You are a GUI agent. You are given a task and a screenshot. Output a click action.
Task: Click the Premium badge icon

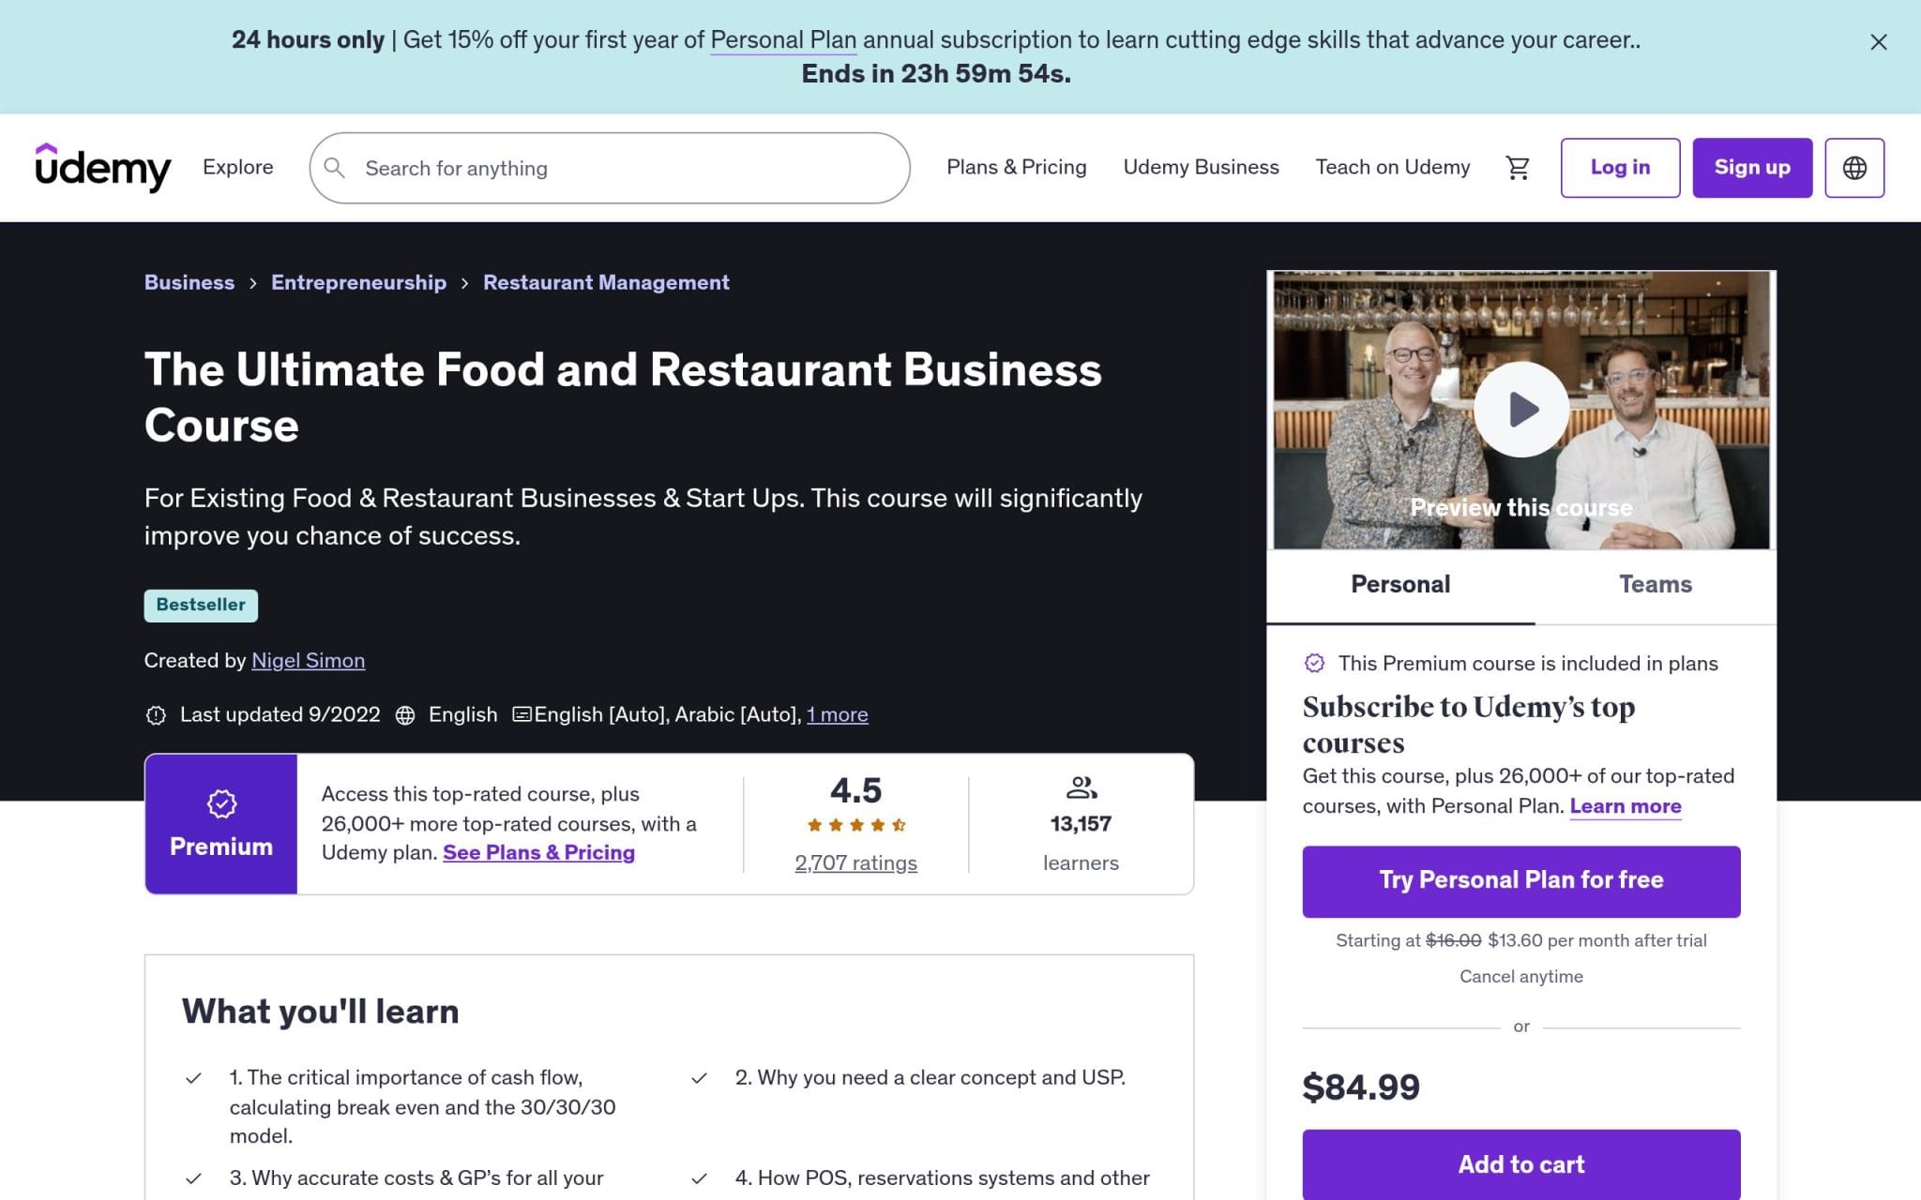point(221,803)
